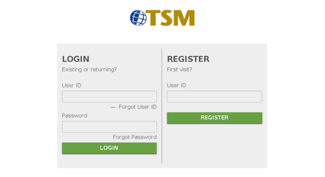Click the Password field label
Viewport: 325px width, 177px height.
(x=74, y=115)
